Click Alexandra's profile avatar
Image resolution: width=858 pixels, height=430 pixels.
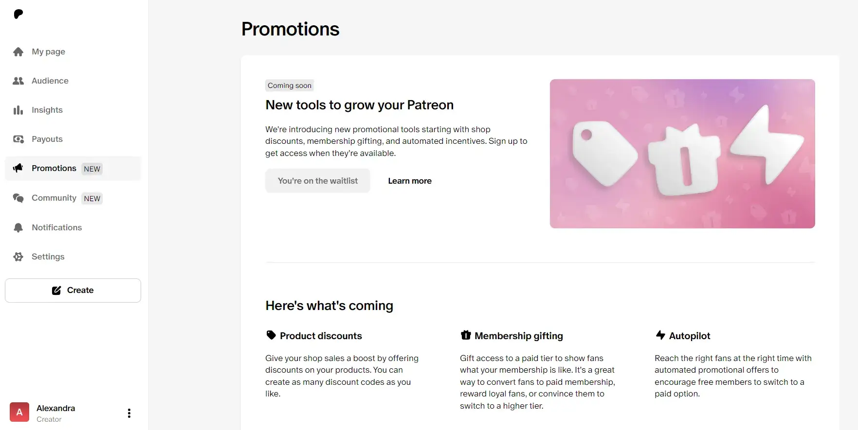click(x=19, y=412)
